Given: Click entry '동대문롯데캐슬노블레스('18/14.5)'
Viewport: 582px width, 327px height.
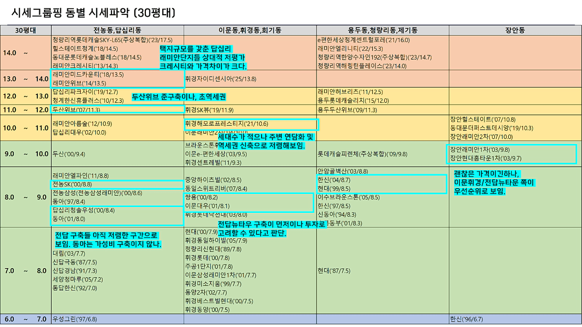Looking at the screenshot, I should (x=97, y=57).
